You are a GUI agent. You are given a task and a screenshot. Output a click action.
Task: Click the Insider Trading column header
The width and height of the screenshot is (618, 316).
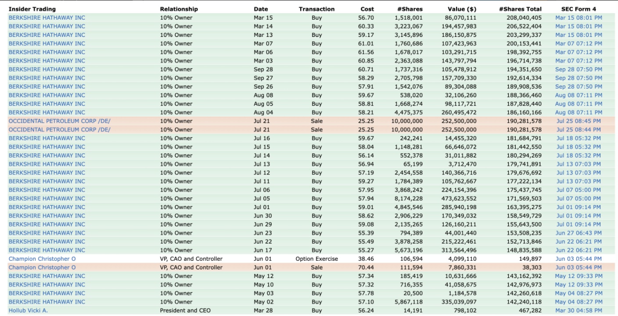tap(32, 9)
